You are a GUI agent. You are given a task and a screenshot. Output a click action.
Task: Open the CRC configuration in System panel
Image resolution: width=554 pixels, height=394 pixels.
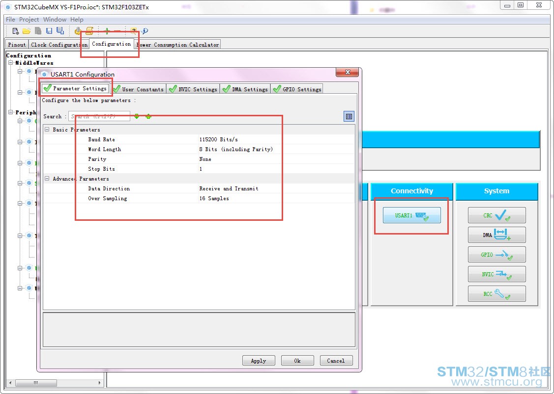[497, 215]
